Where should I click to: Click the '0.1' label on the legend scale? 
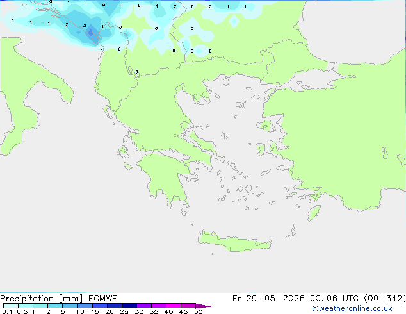point(7,311)
